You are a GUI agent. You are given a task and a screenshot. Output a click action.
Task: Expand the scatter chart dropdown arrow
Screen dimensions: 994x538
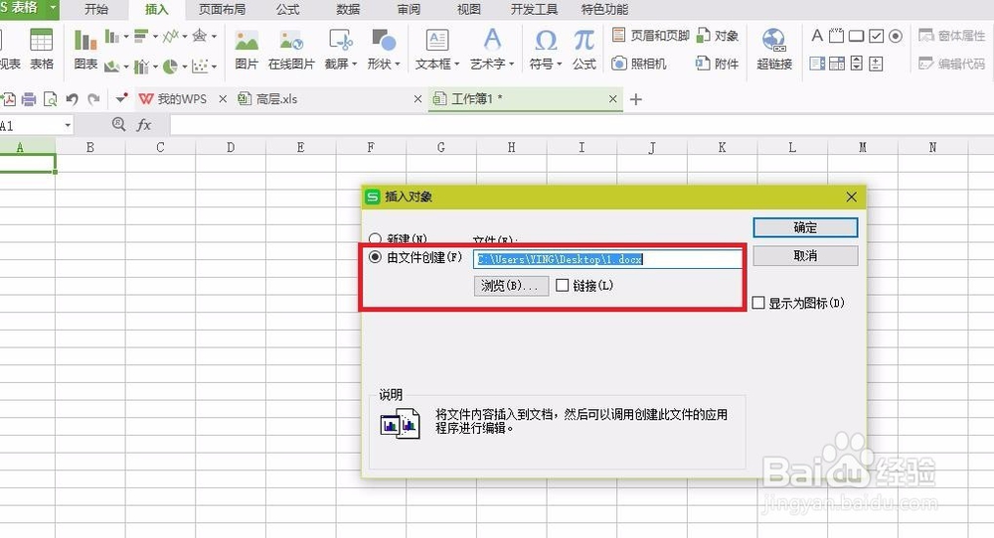point(214,66)
